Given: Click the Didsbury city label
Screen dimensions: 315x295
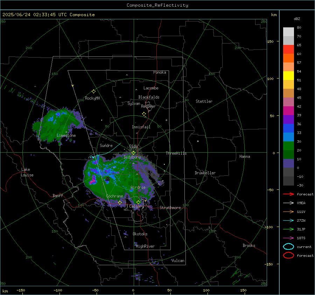Looking at the screenshot, I should click(132, 157).
